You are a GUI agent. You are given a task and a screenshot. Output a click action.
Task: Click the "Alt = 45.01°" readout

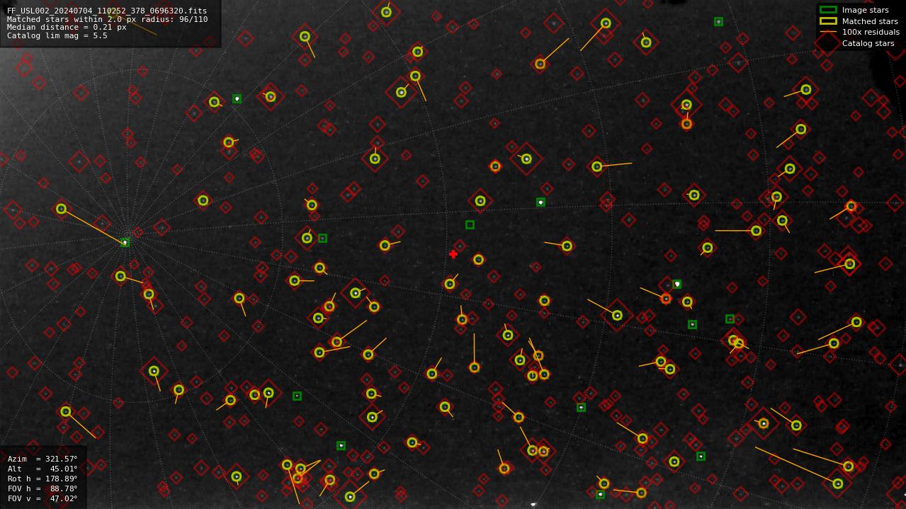click(x=43, y=469)
